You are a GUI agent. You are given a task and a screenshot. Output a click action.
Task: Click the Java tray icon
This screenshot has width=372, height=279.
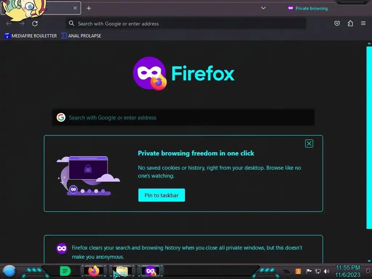(298, 271)
